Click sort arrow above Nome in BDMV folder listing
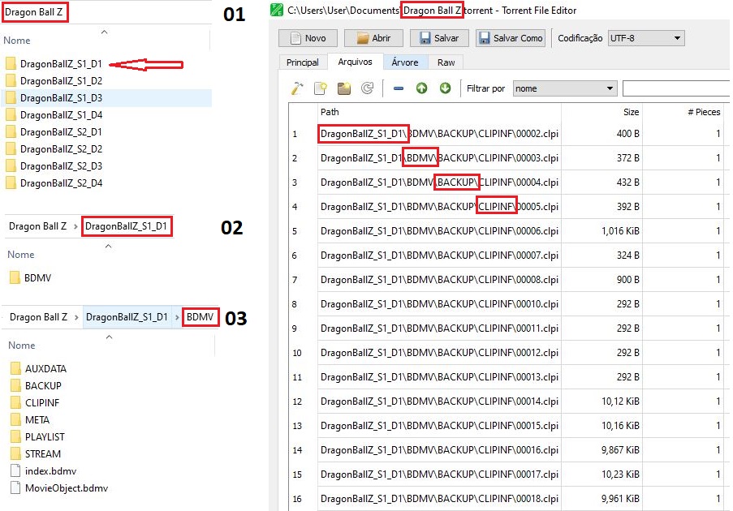This screenshot has width=733, height=511. (x=109, y=337)
